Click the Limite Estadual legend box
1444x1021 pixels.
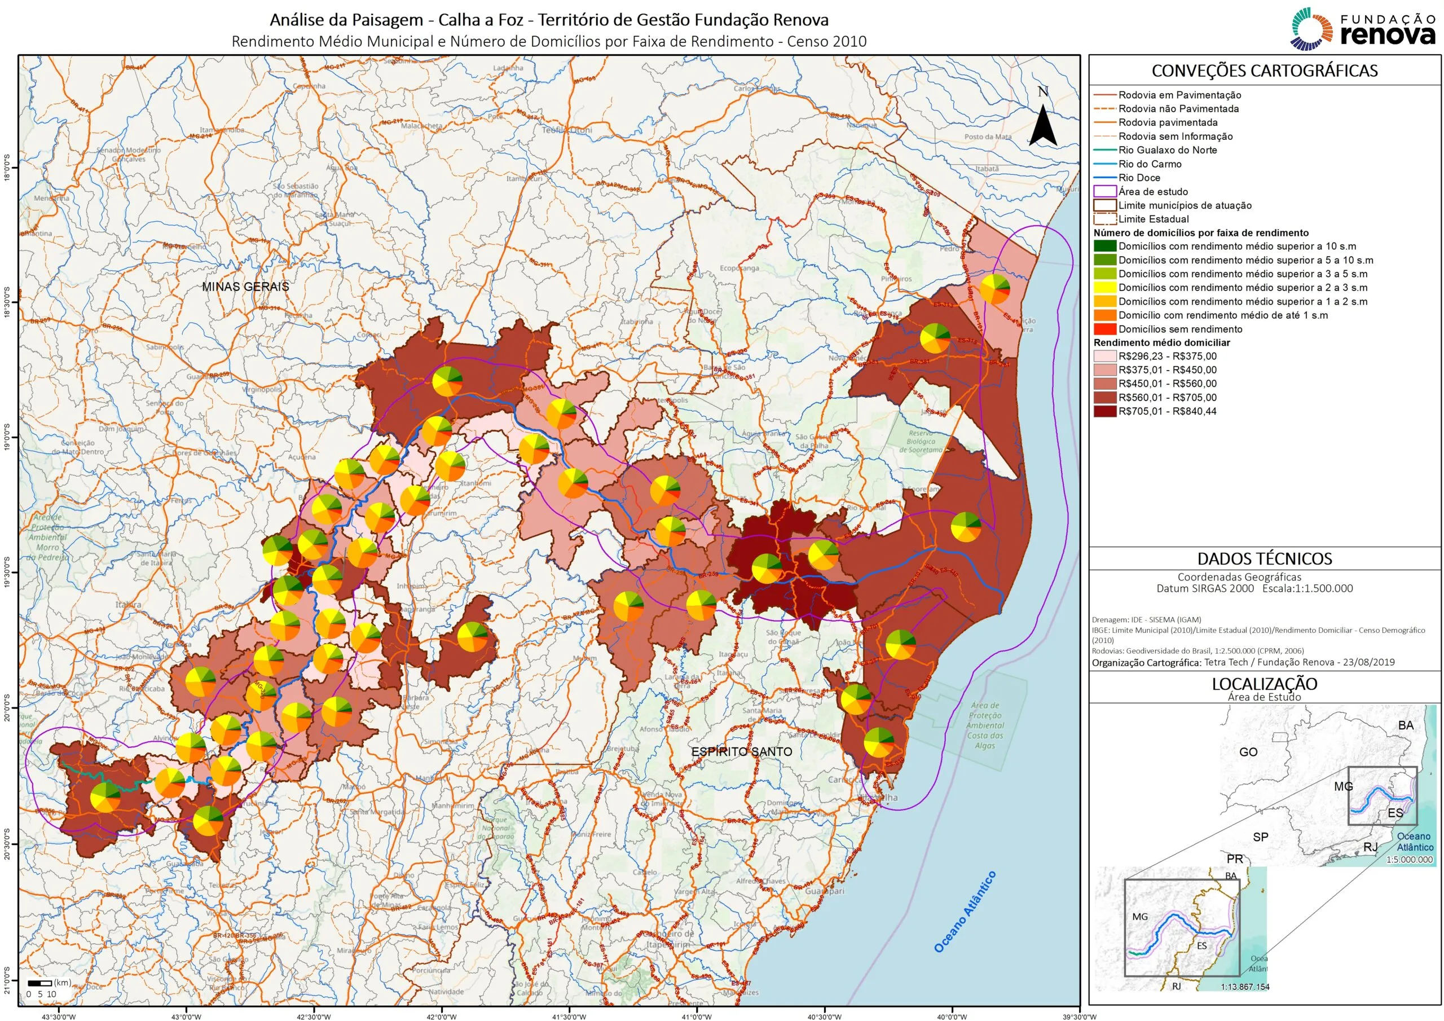pos(1104,219)
